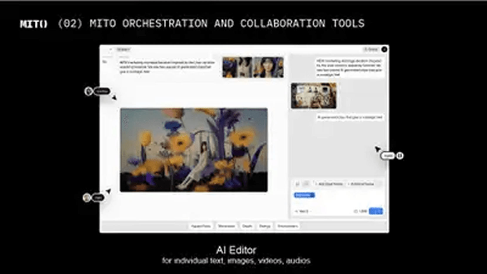Click the black circular button in editor's top-right corner
This screenshot has width=487, height=274.
384,49
